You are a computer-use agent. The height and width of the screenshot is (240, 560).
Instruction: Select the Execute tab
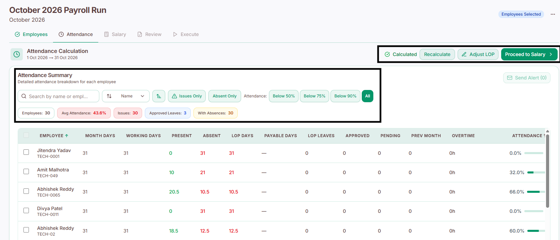click(186, 34)
